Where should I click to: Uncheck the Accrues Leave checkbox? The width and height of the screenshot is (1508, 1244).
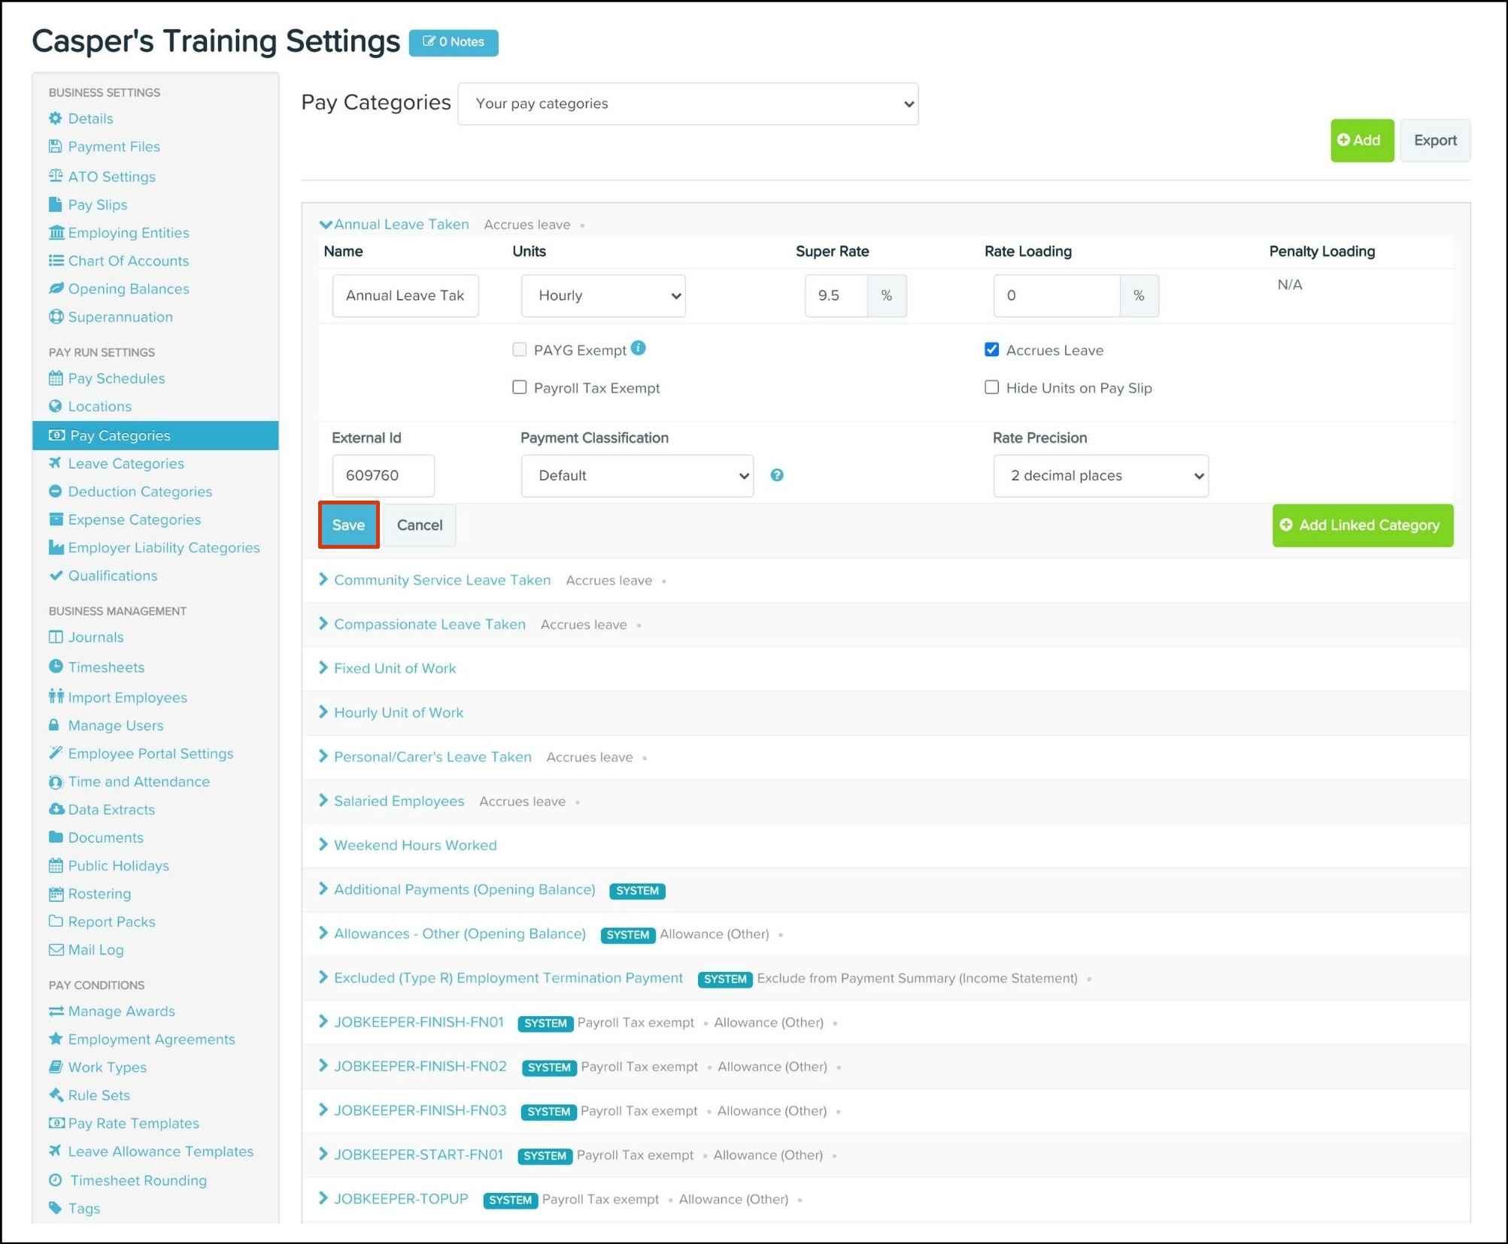[991, 350]
